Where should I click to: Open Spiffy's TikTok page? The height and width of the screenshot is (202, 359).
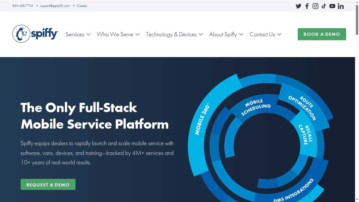click(324, 6)
